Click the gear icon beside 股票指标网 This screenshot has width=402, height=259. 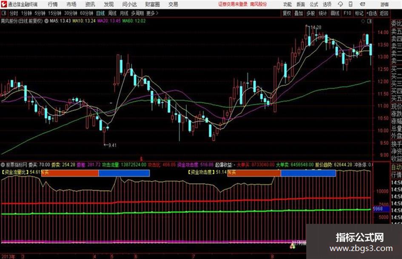[3, 165]
